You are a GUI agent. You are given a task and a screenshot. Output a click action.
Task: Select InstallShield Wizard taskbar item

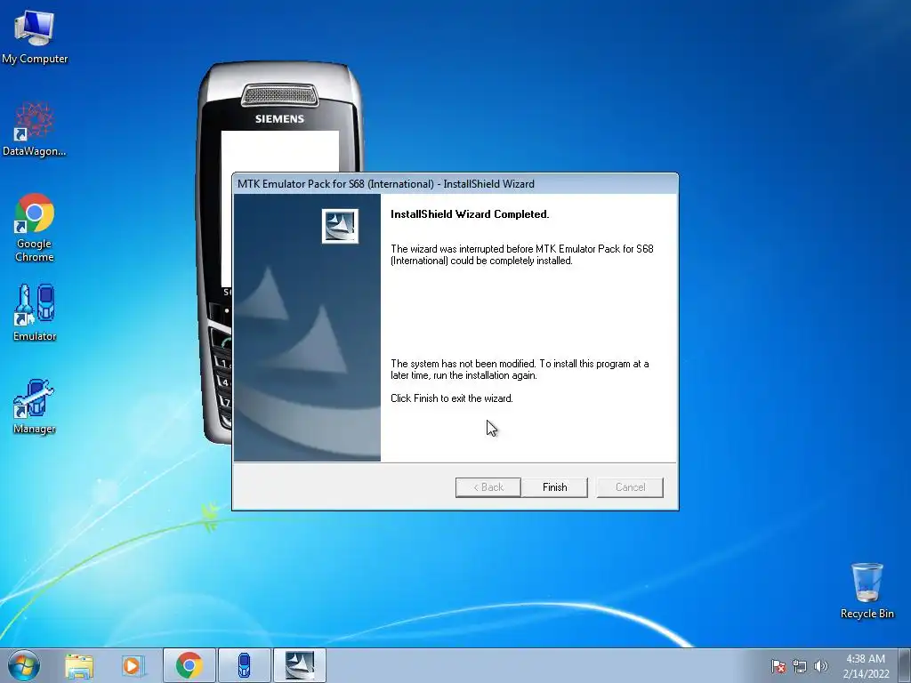point(299,665)
